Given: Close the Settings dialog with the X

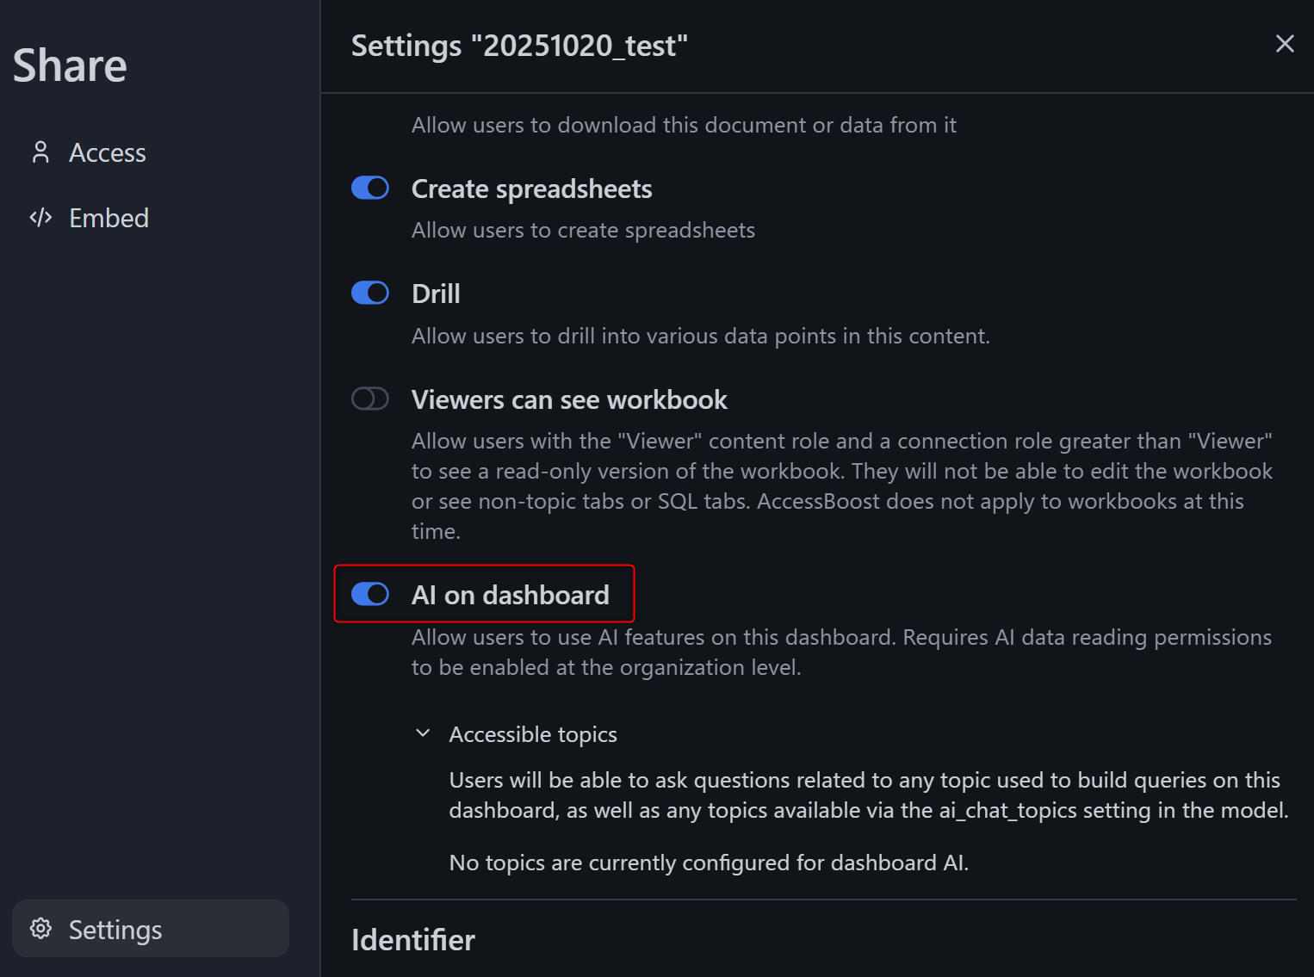Looking at the screenshot, I should pos(1284,44).
